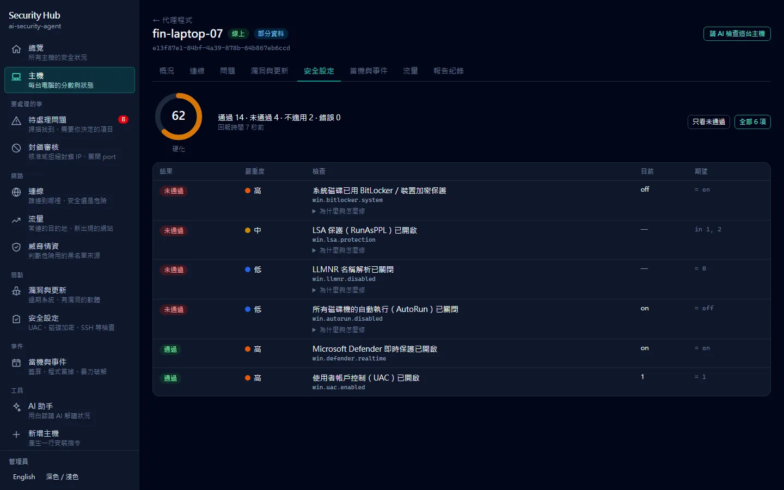784x490 pixels.
Task: Click the 封鎖審核 blocked-circle icon
Action: pyautogui.click(x=16, y=148)
